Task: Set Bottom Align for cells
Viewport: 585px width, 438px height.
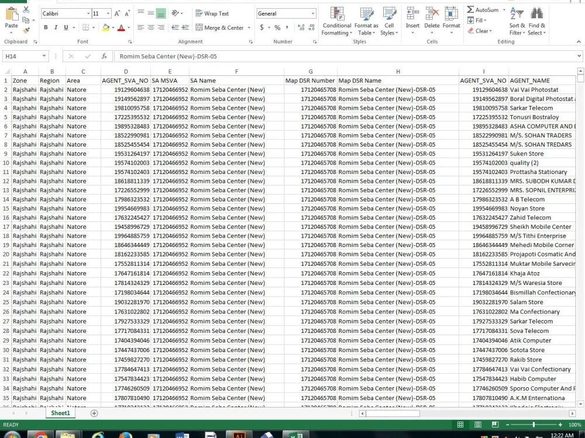Action: pyautogui.click(x=161, y=14)
